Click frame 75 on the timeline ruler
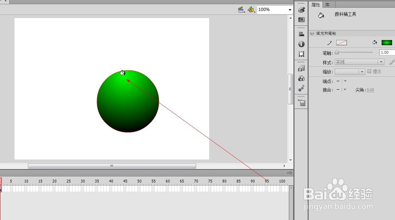The width and height of the screenshot is (395, 220). pyautogui.click(x=210, y=181)
